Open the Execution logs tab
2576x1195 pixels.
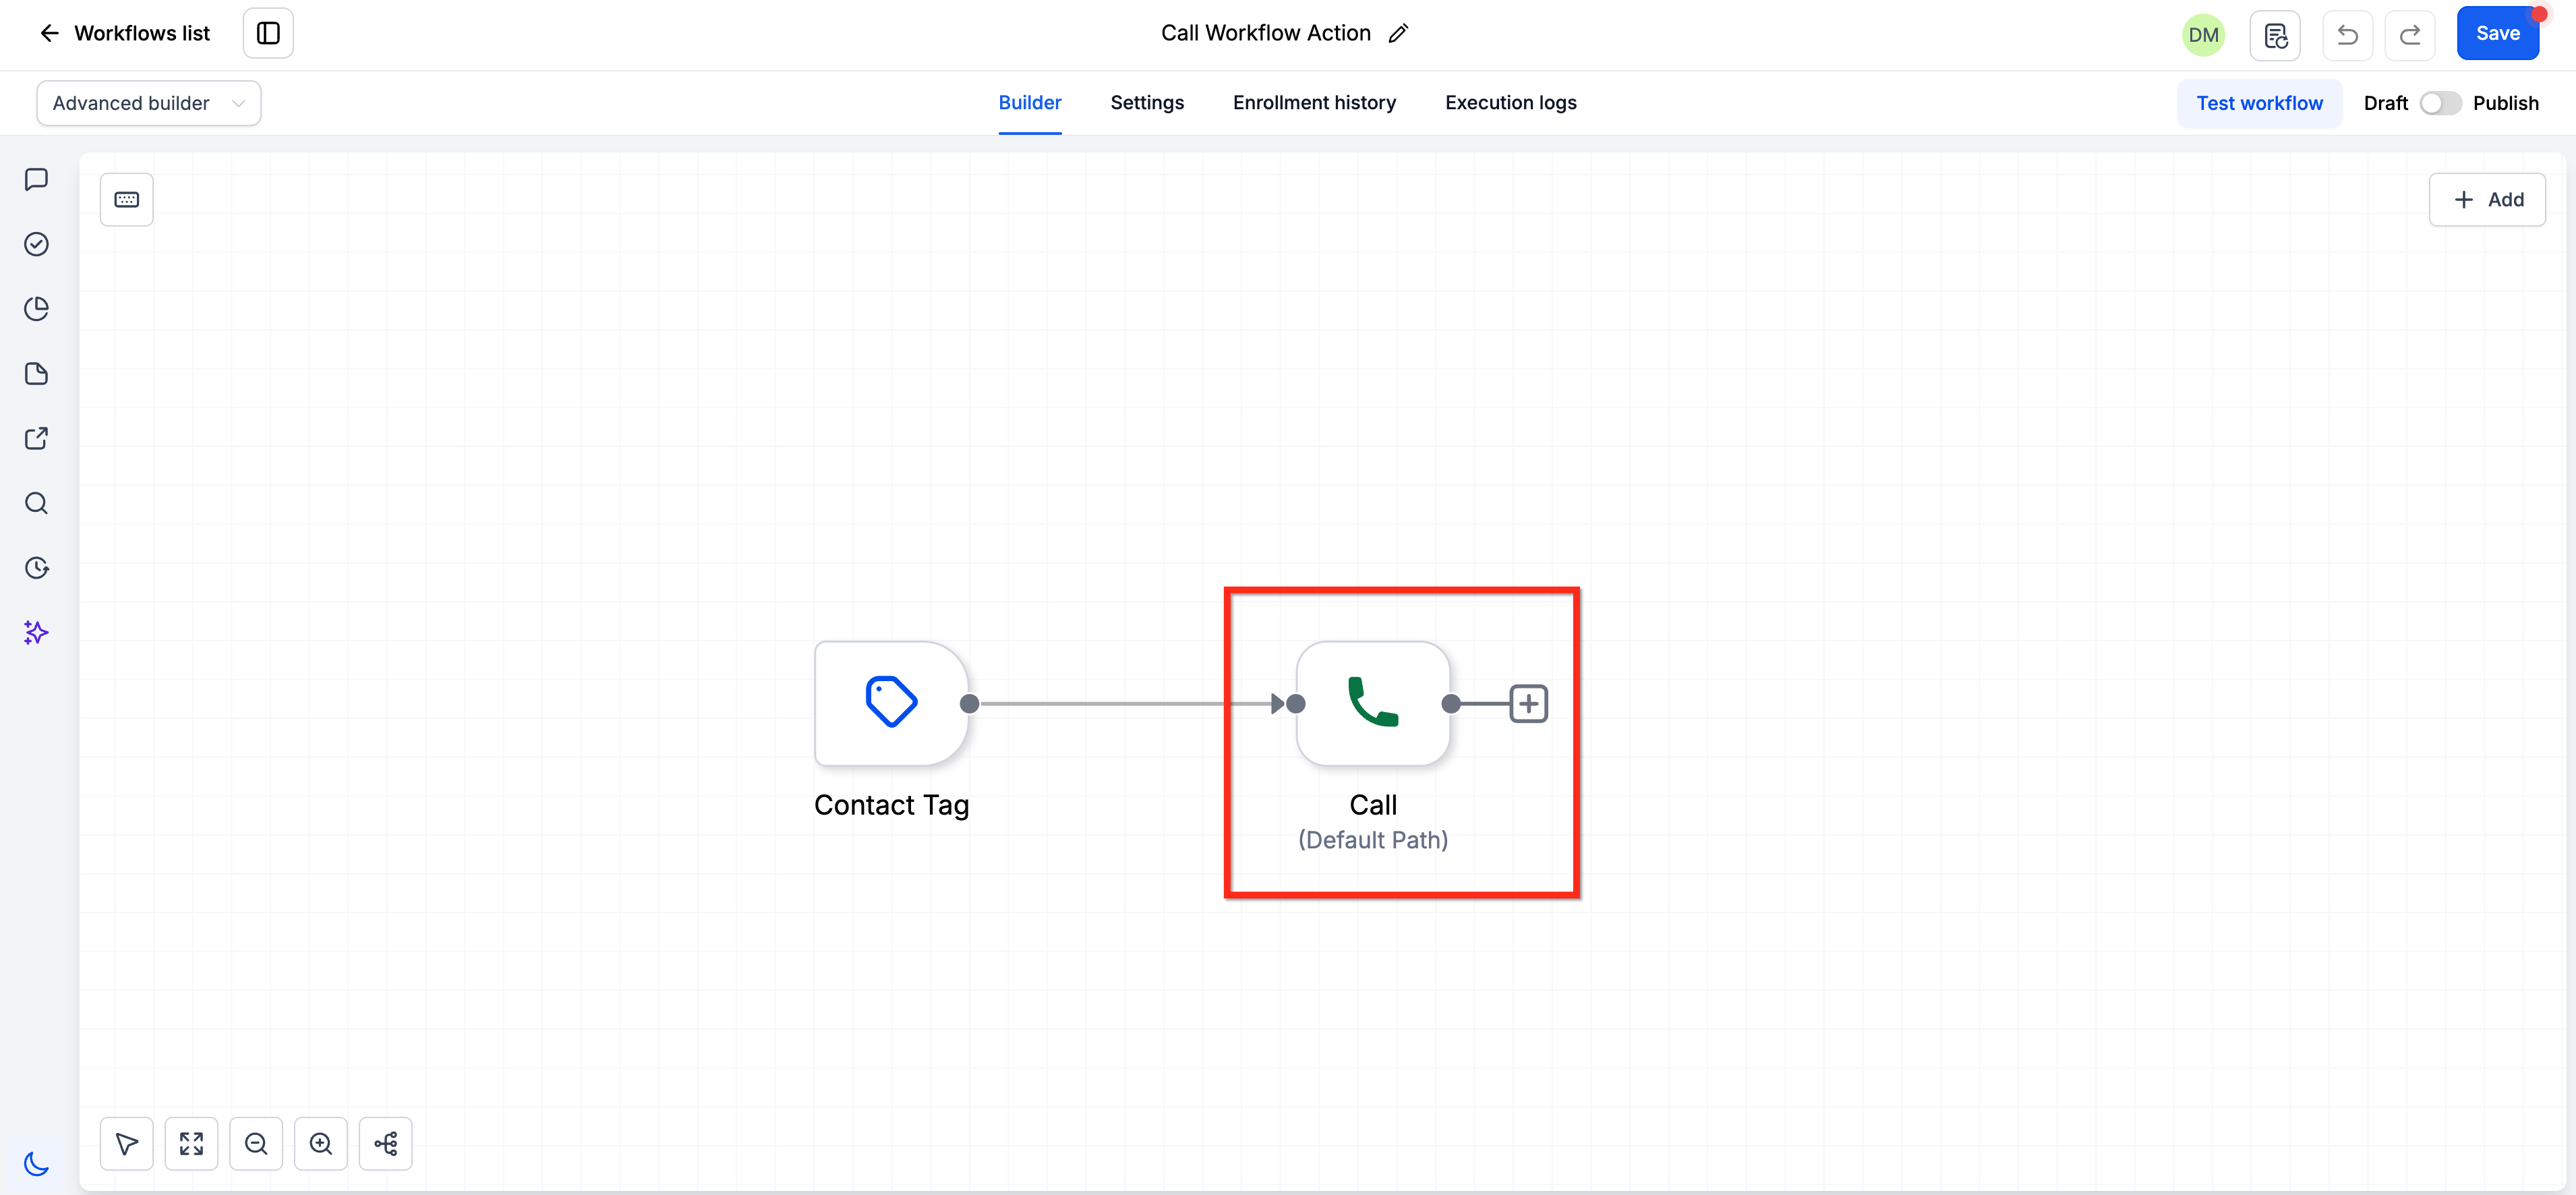tap(1510, 102)
